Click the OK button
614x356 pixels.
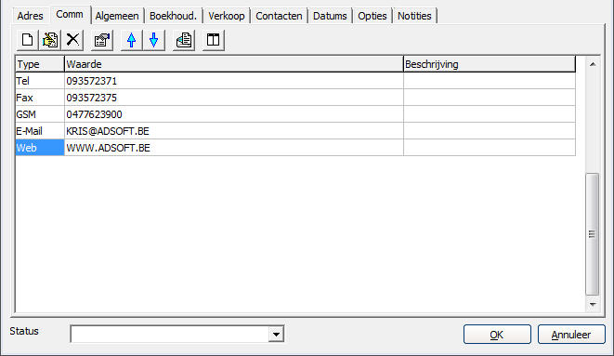point(497,335)
